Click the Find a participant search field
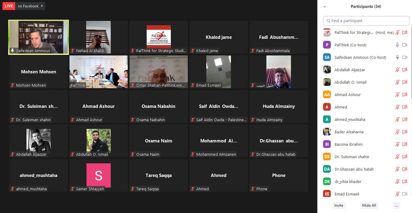Image resolution: width=412 pixels, height=213 pixels. pyautogui.click(x=366, y=21)
